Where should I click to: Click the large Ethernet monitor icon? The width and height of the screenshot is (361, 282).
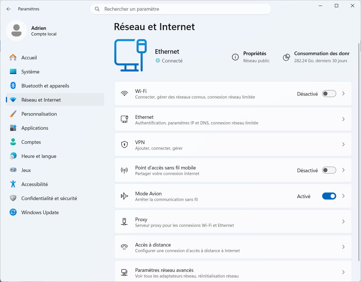(x=131, y=55)
